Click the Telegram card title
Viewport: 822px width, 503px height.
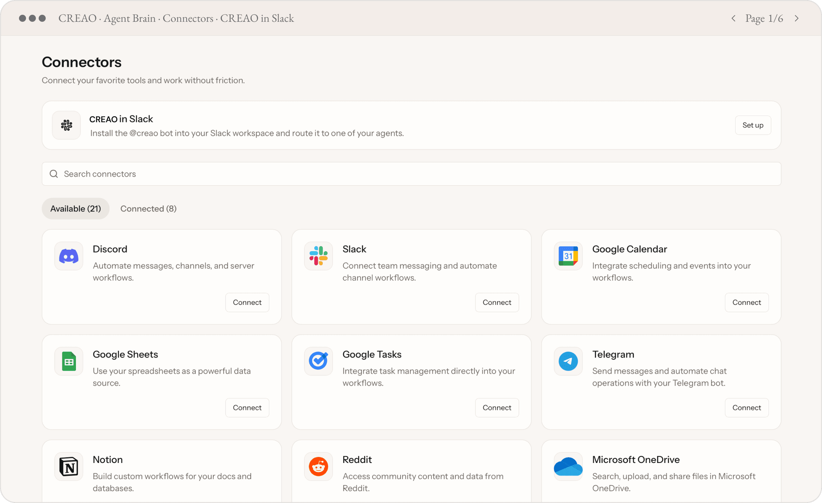point(613,354)
